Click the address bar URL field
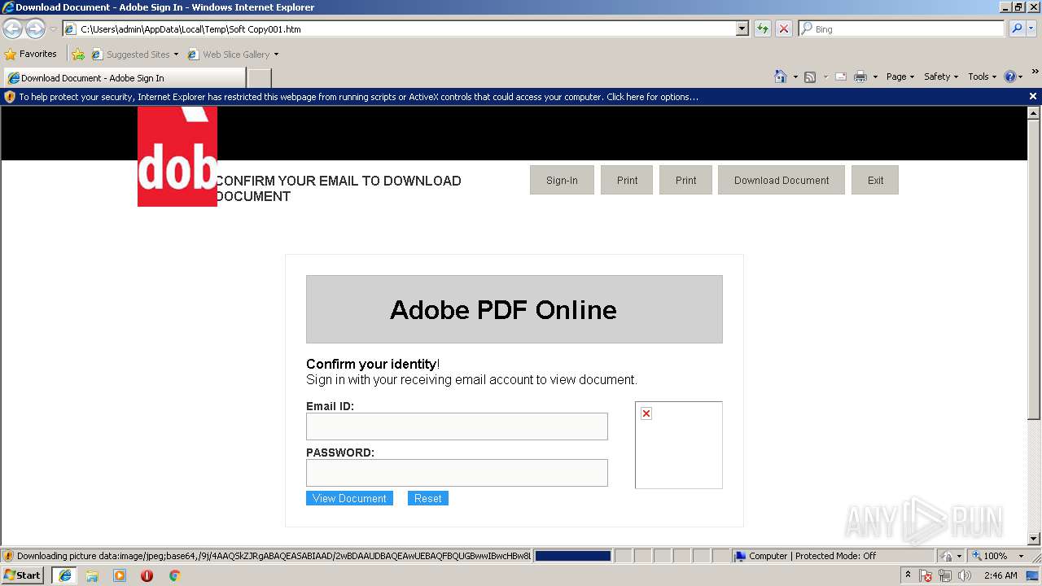The image size is (1042, 586). (399, 28)
